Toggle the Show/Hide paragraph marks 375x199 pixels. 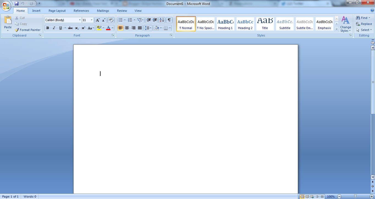pos(169,20)
